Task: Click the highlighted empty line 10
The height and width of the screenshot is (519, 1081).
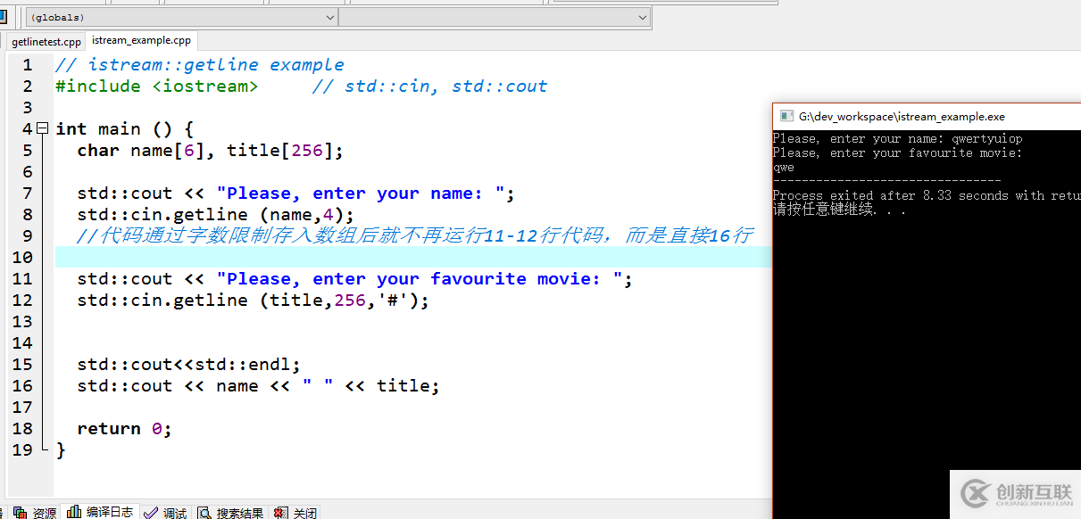Action: [268, 257]
